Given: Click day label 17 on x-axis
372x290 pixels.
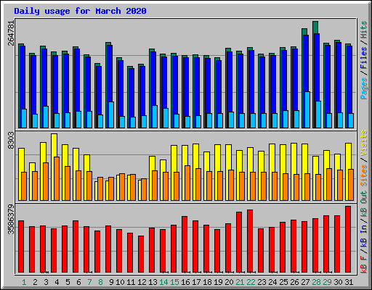Looking at the screenshot, I should click(x=196, y=282).
